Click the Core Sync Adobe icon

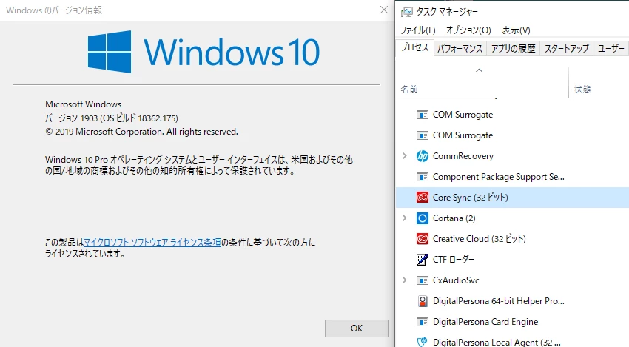click(422, 198)
